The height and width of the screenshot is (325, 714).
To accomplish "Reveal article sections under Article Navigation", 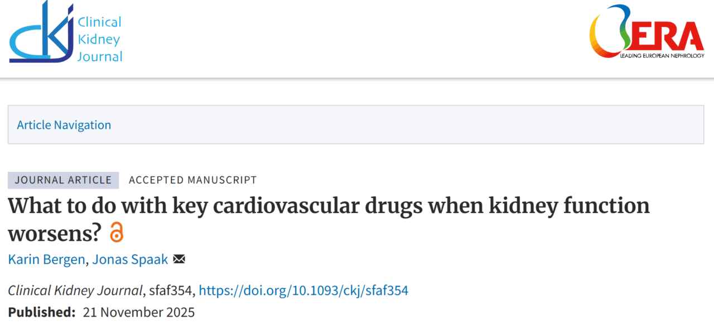I will 64,125.
